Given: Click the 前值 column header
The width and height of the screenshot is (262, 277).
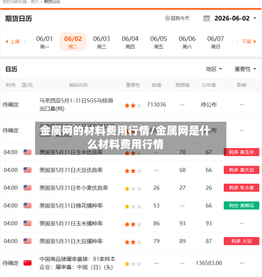Looking at the screenshot, I should [x=157, y=85].
